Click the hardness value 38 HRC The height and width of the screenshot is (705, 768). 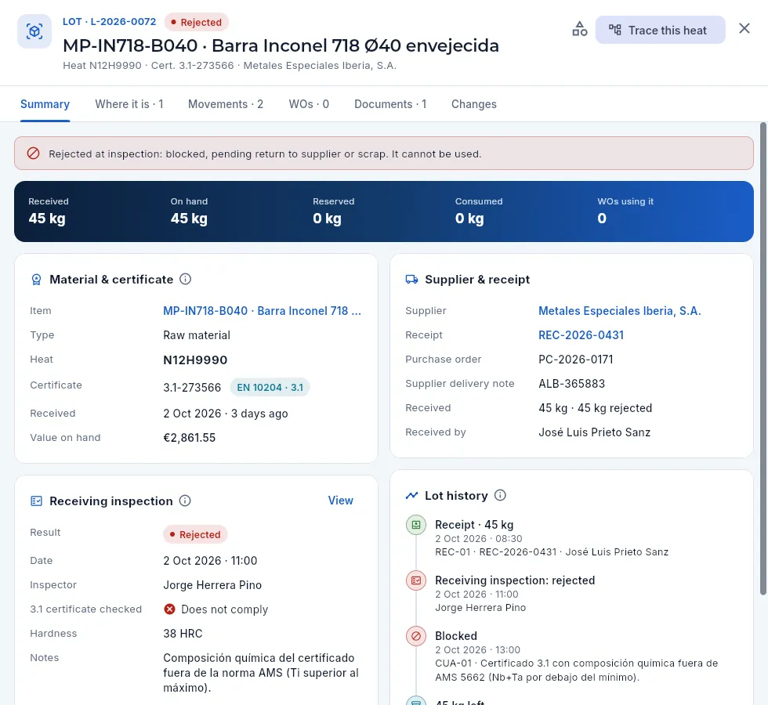pyautogui.click(x=183, y=634)
